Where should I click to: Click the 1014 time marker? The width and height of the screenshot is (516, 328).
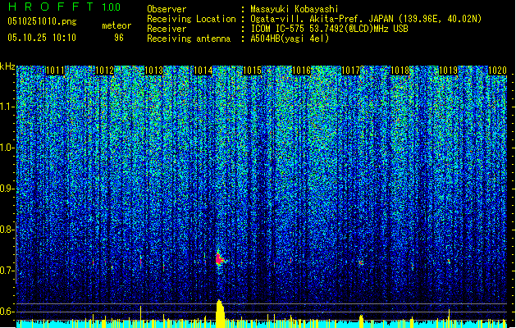(x=203, y=71)
